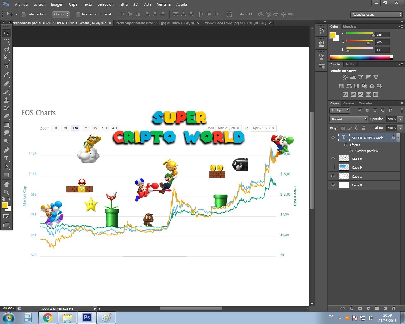This screenshot has width=405, height=324.
Task: Switch to the Canales tab
Action: [x=348, y=103]
